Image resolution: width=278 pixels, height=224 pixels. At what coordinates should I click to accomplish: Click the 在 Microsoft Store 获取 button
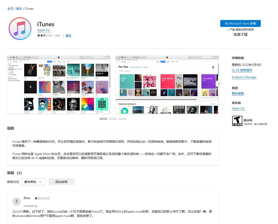(241, 23)
